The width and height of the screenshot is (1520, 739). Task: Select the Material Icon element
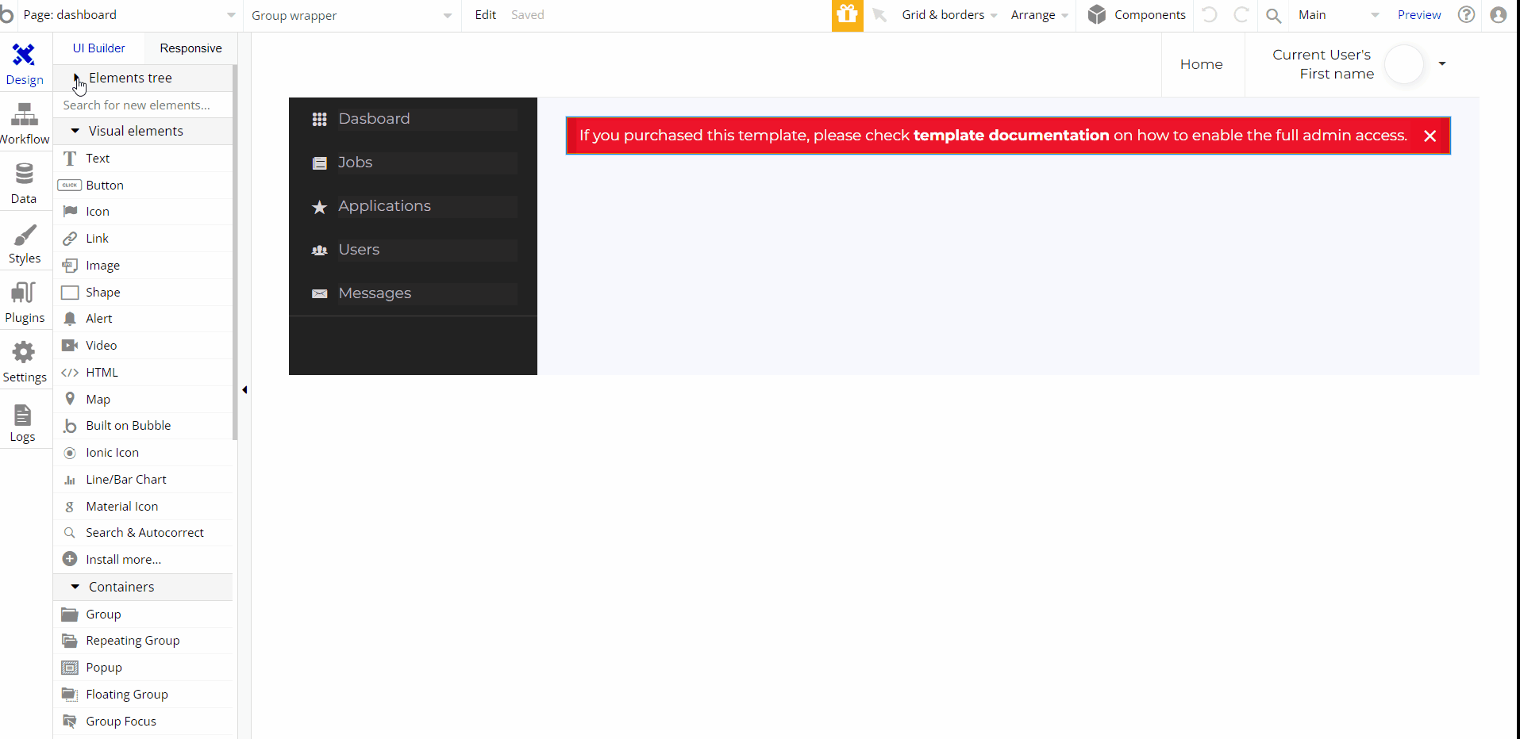(x=143, y=507)
